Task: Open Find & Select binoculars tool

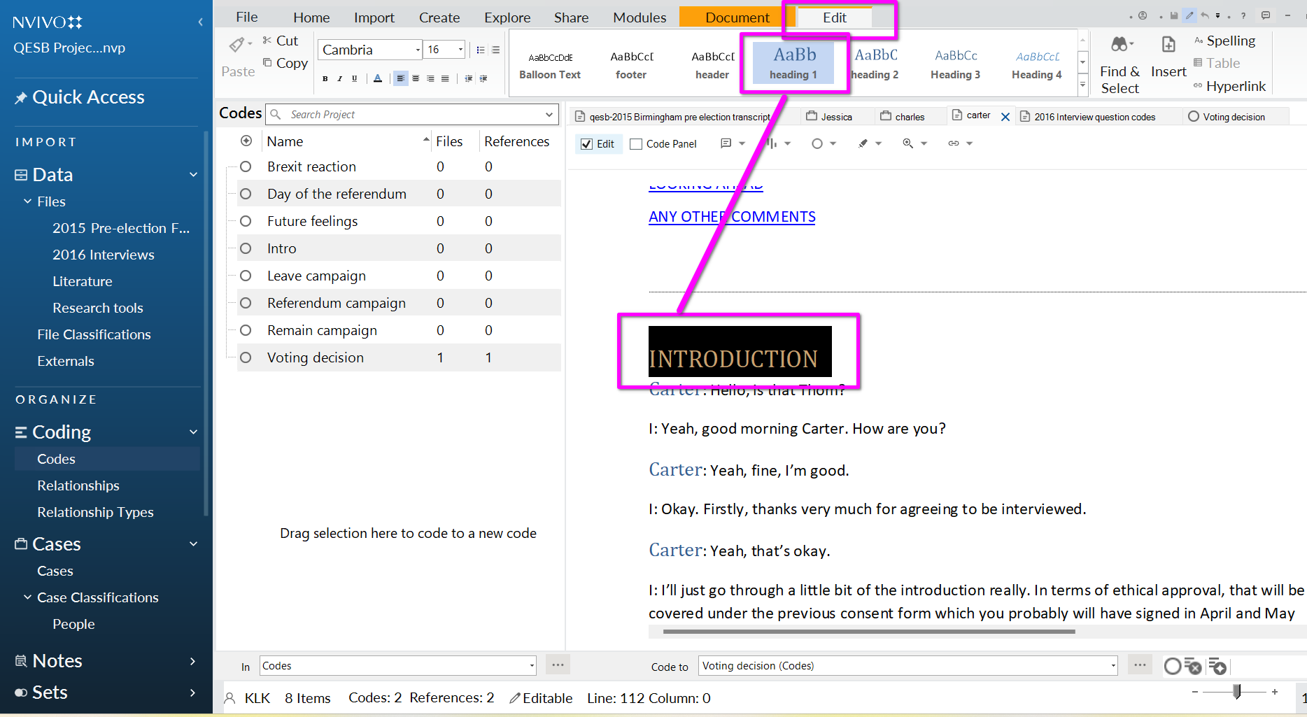Action: coord(1119,45)
